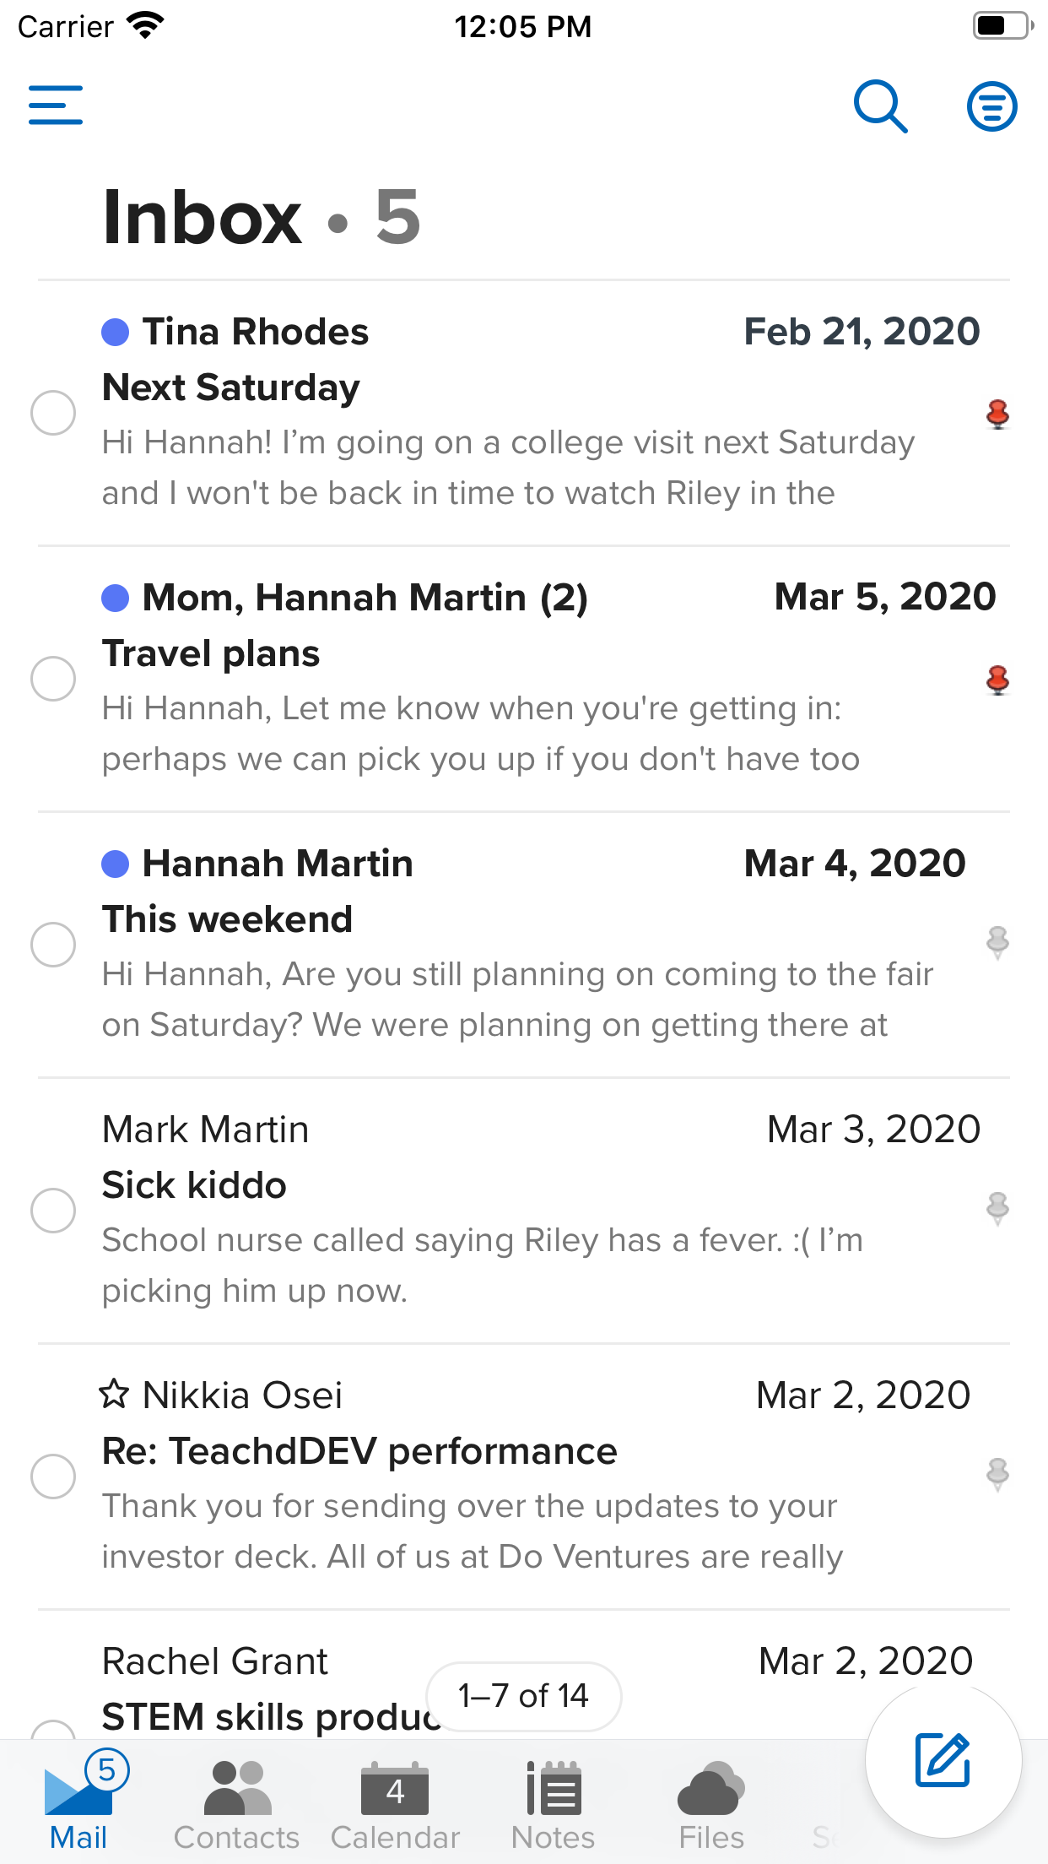Star the Nikkia Osei message
Screen dimensions: 1048x1864
tap(114, 1394)
